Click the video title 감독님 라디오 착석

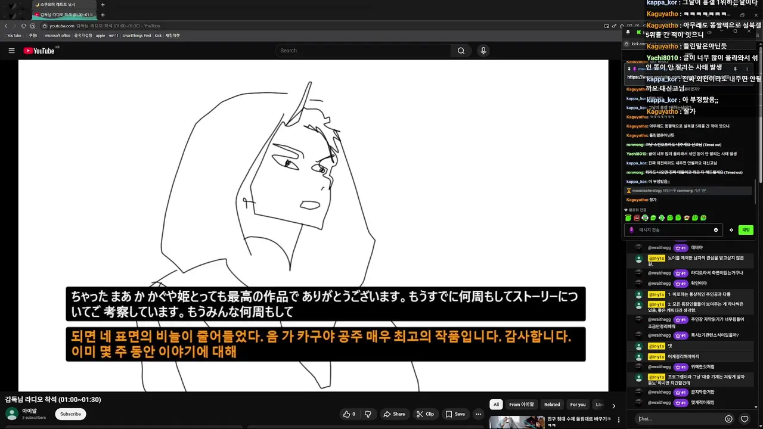click(53, 400)
